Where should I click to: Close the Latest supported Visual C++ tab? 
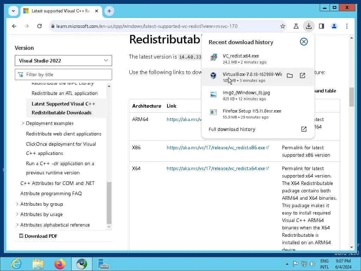click(97, 11)
